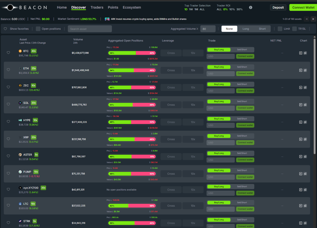Click the candlestick chart icon for ETH
This screenshot has width=317, height=228.
305,70
